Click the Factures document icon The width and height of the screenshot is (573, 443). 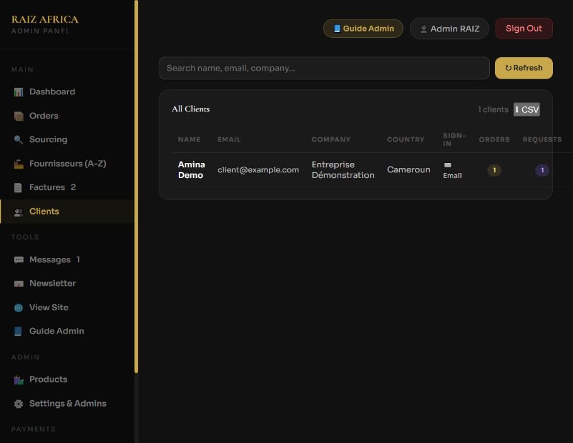(x=18, y=188)
